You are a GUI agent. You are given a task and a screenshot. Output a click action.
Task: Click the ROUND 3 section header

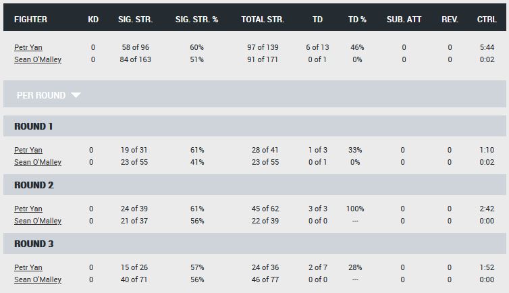(254, 243)
